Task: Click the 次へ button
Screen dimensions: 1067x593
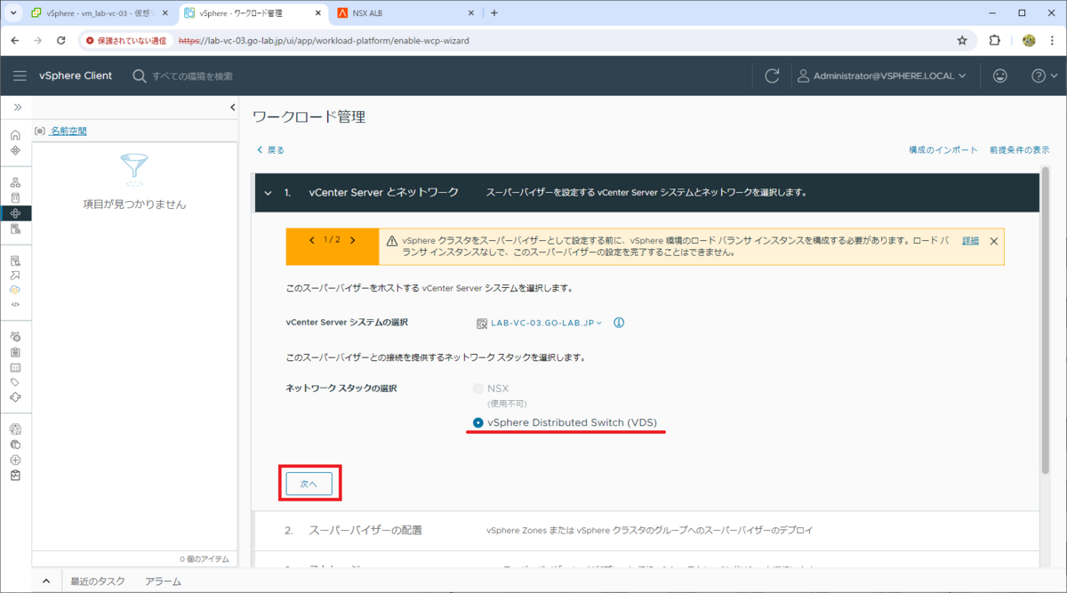Action: point(309,483)
